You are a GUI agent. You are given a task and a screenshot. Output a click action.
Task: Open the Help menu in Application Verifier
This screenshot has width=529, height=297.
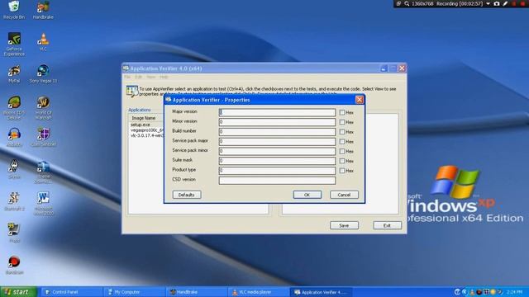[x=164, y=77]
